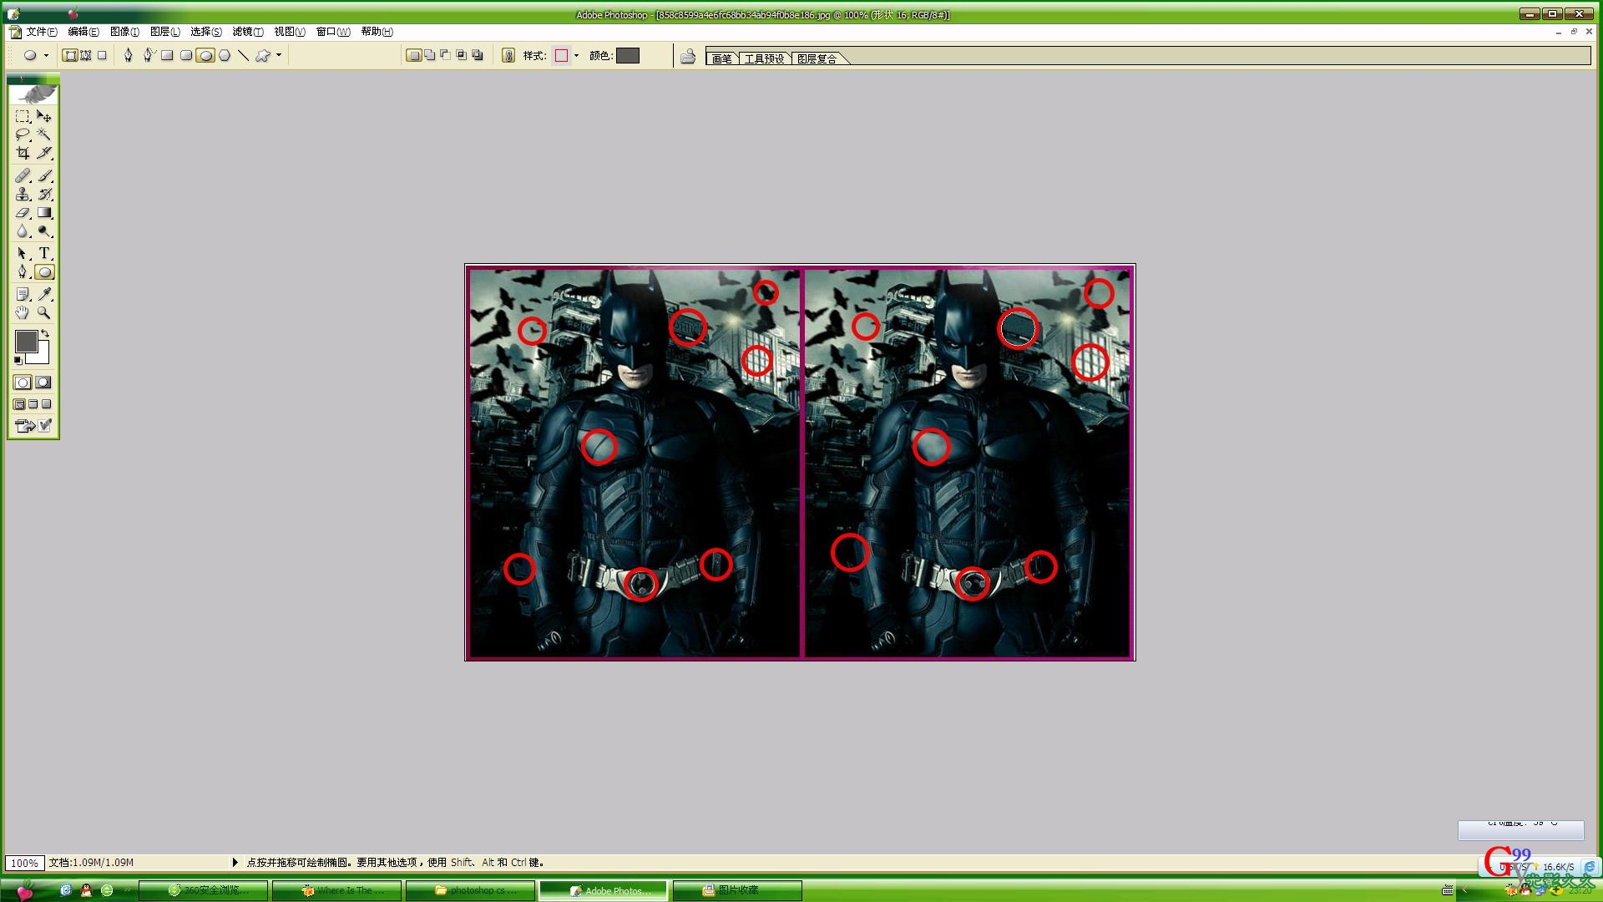Viewport: 1603px width, 902px height.
Task: Select the Healing Brush tool
Action: pos(23,175)
